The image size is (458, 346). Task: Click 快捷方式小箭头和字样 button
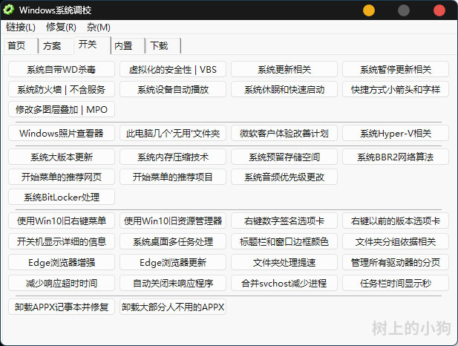click(x=396, y=89)
